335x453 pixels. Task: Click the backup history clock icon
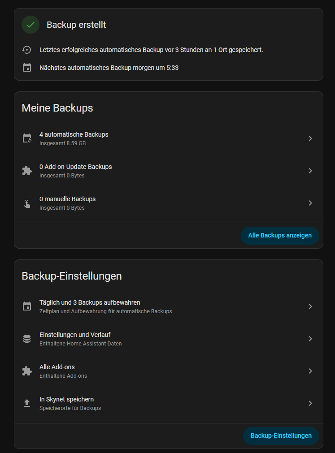(x=27, y=50)
